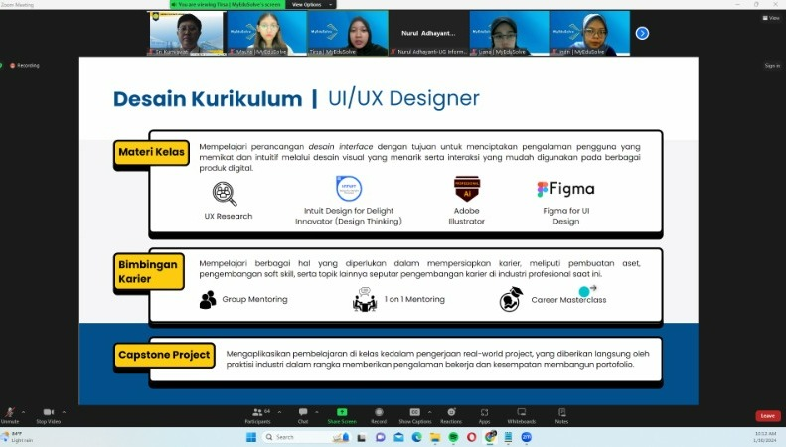Select Sri Kurniawan video thumbnail
The image size is (786, 447).
coord(187,33)
